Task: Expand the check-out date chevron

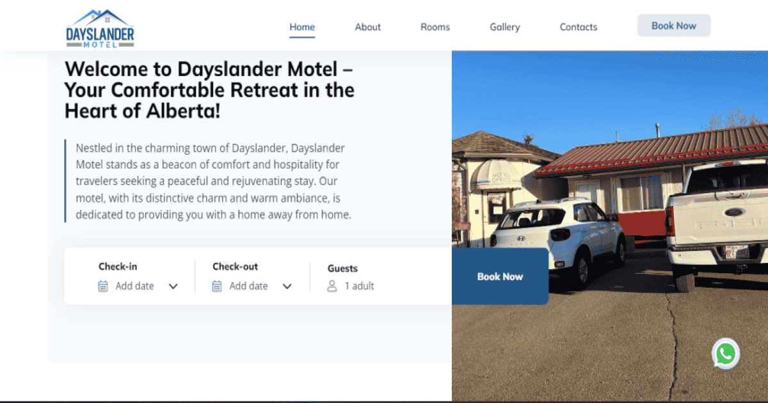Action: coord(287,287)
